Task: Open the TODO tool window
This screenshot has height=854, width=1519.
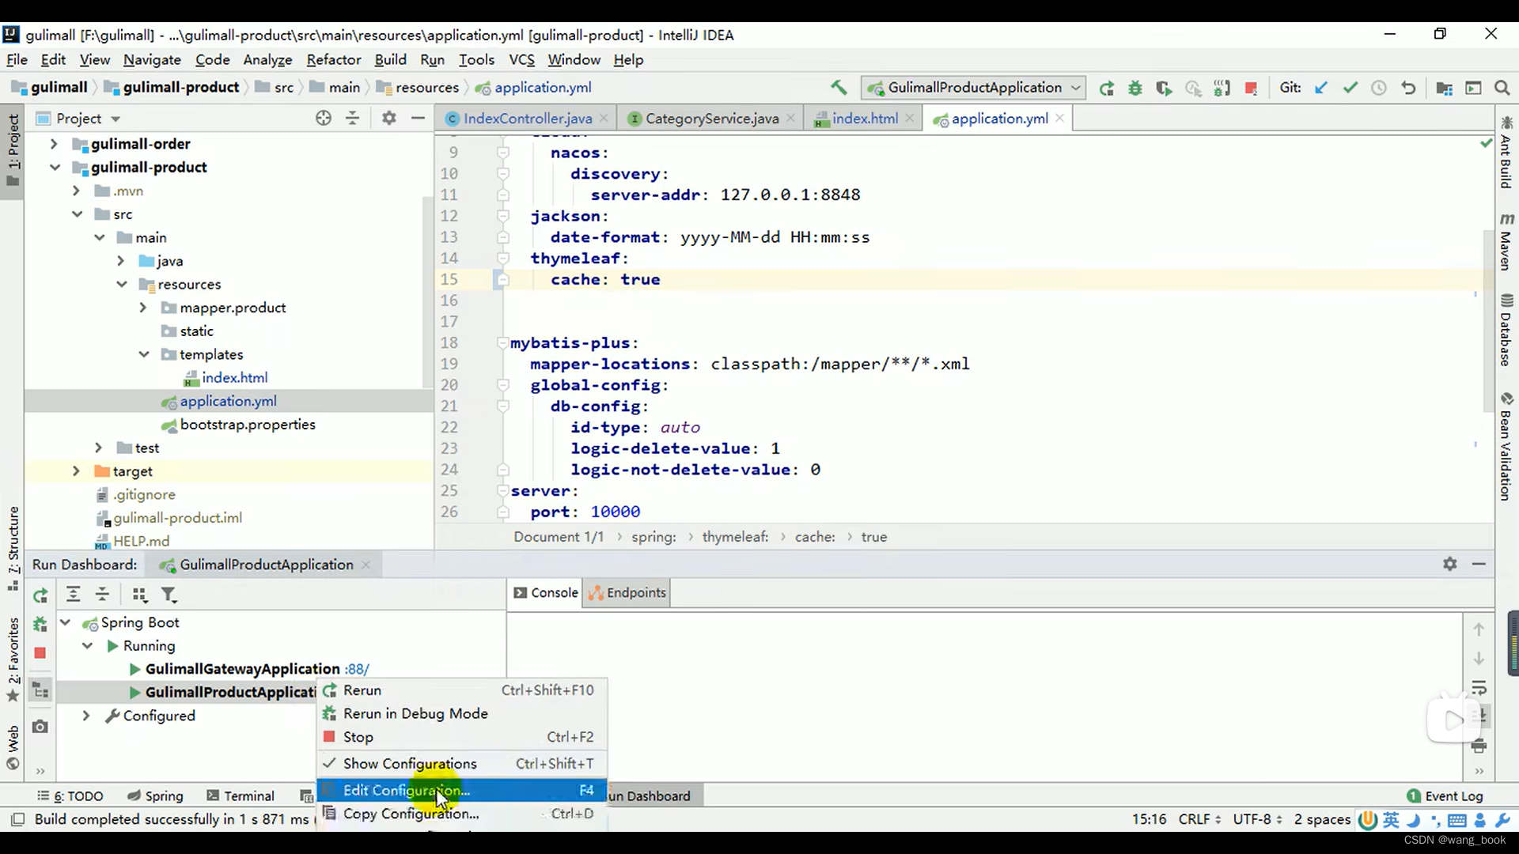Action: 70,795
